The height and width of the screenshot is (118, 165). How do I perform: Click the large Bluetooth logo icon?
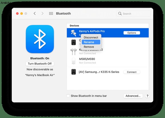pos(40,39)
